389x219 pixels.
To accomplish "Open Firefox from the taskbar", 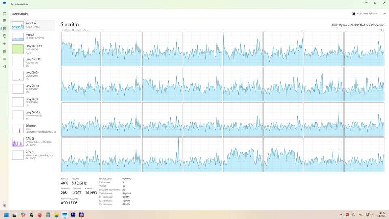I will 40,215.
